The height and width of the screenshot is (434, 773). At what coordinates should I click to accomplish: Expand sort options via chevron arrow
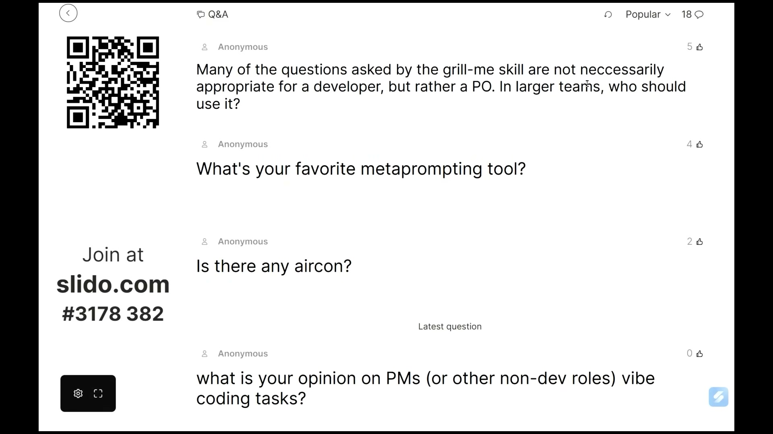668,15
